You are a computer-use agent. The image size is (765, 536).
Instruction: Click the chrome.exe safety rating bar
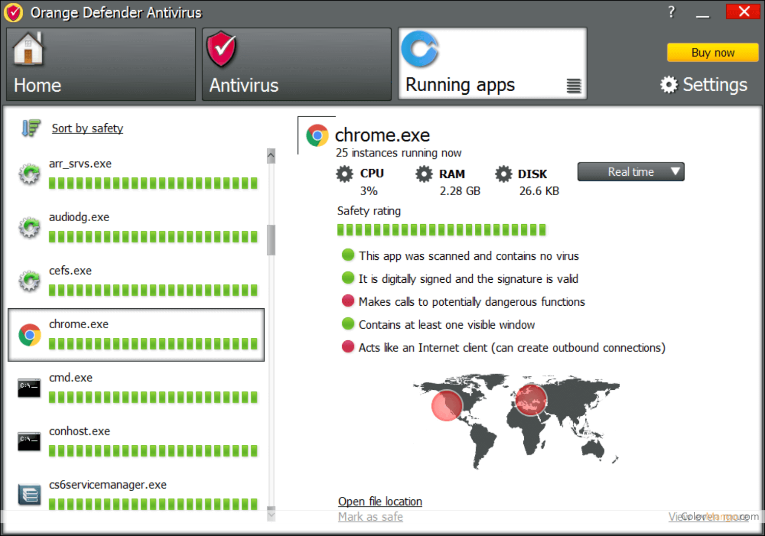(x=441, y=230)
